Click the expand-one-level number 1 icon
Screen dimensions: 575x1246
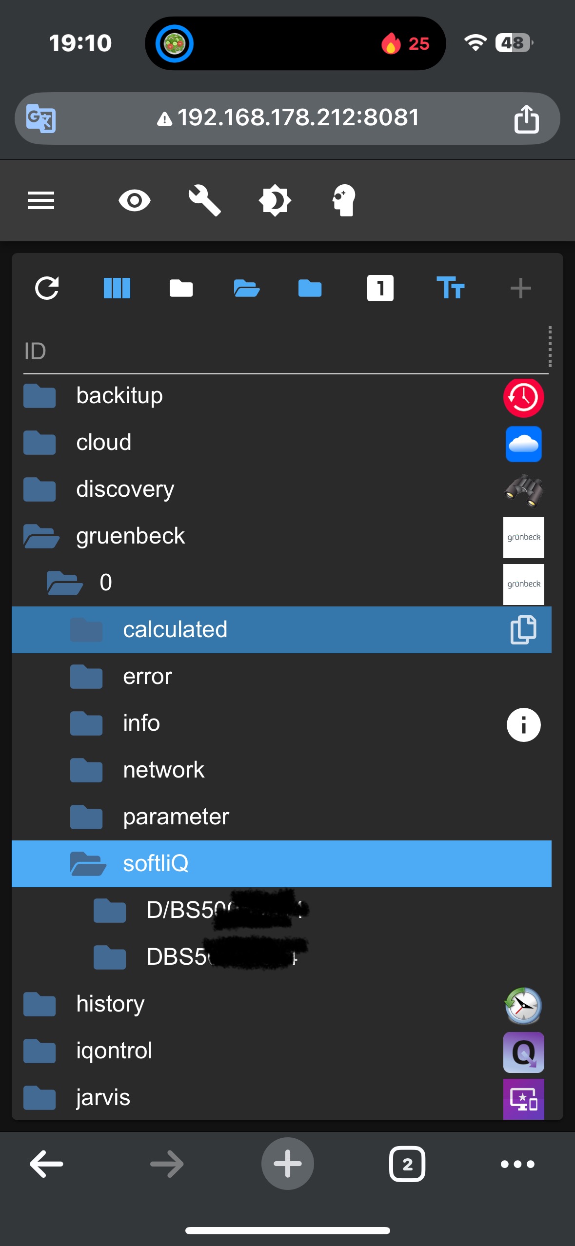[380, 288]
